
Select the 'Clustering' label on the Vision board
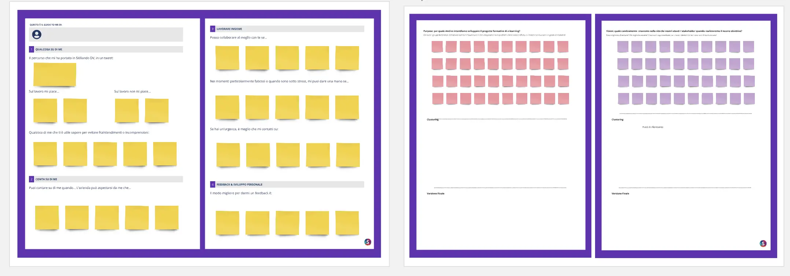click(x=617, y=120)
